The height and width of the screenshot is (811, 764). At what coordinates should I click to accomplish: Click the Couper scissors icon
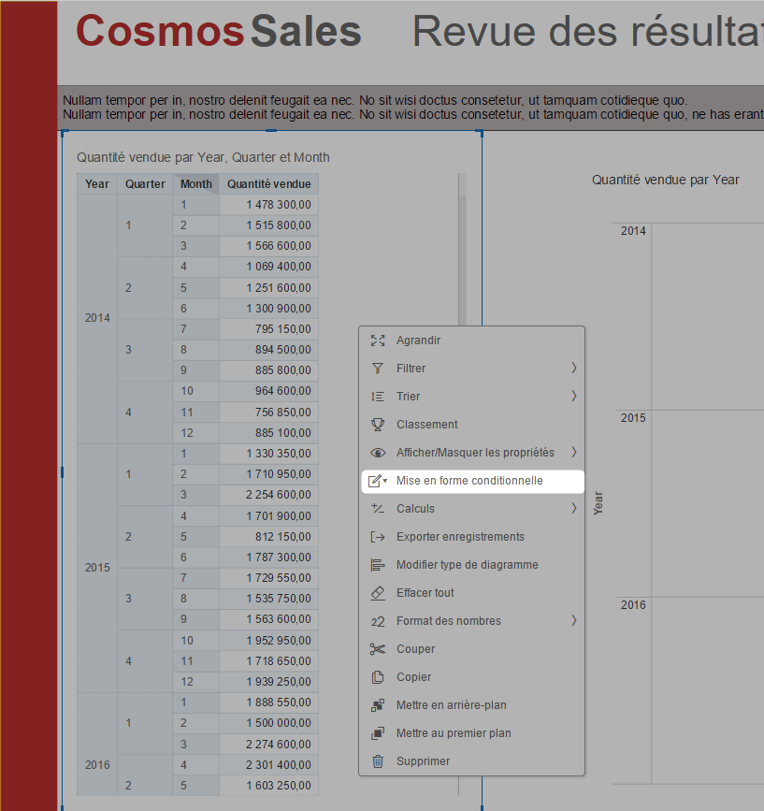coord(378,649)
